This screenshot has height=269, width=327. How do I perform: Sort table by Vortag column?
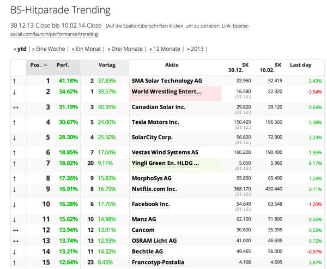[107, 65]
